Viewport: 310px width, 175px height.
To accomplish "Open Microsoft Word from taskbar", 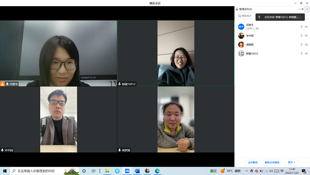I will click(x=137, y=171).
